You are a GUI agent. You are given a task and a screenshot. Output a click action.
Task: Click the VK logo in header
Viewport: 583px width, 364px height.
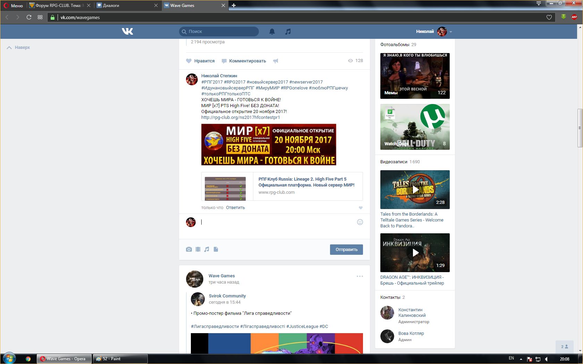click(x=127, y=32)
